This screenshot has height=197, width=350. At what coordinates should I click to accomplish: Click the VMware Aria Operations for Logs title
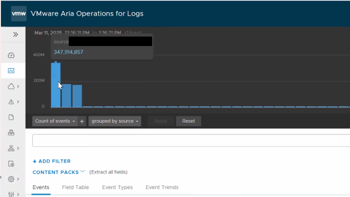(87, 14)
